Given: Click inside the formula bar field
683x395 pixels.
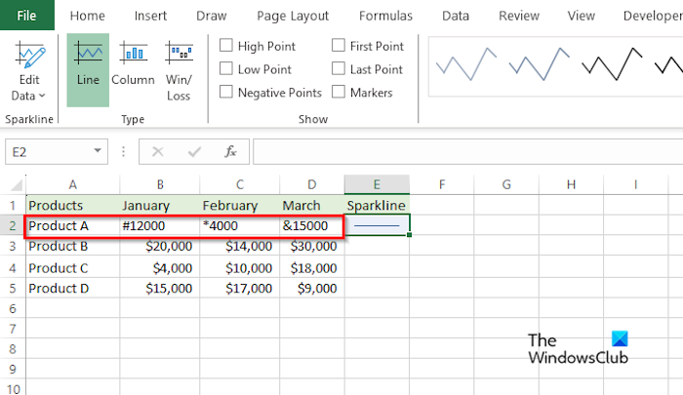Looking at the screenshot, I should (x=467, y=151).
